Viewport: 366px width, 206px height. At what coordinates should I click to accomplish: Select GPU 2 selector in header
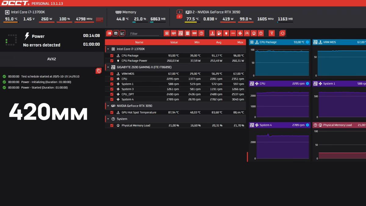[179, 16]
